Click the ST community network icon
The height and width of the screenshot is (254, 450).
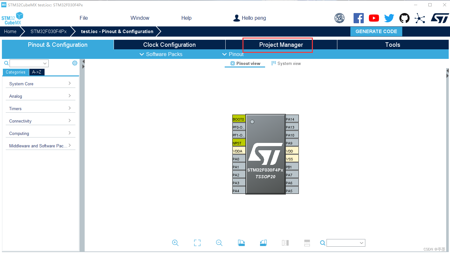[420, 18]
